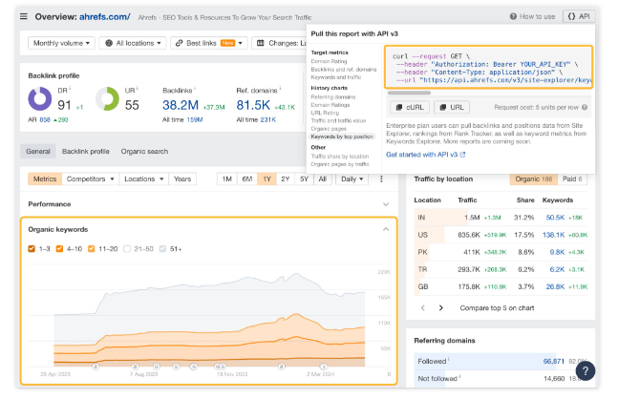Go to next page of traffic locations
This screenshot has width=618, height=399.
[441, 307]
